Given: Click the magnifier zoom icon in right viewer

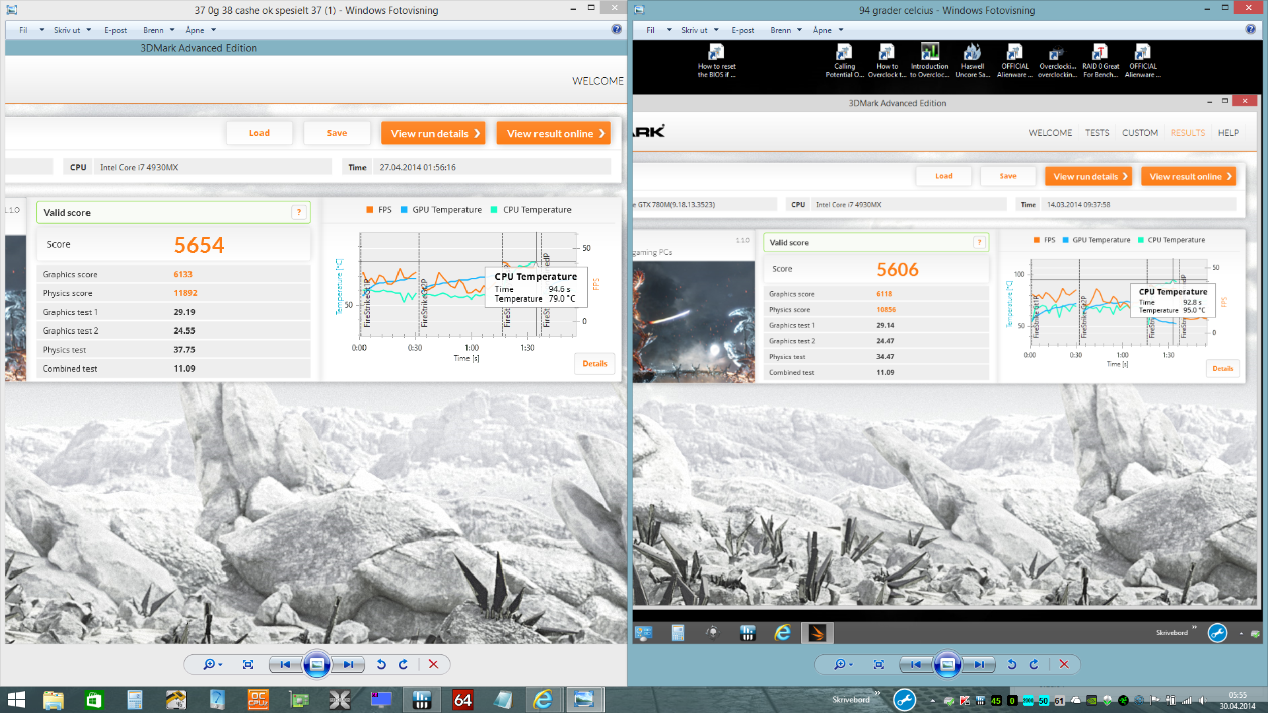Looking at the screenshot, I should pyautogui.click(x=839, y=664).
